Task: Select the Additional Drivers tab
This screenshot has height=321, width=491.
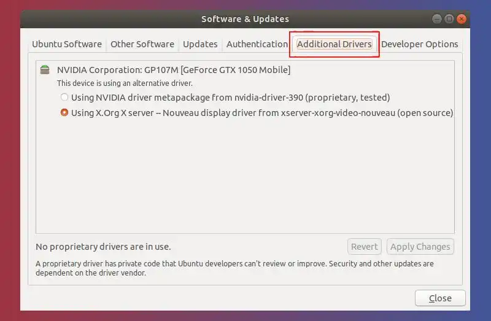Action: point(334,44)
